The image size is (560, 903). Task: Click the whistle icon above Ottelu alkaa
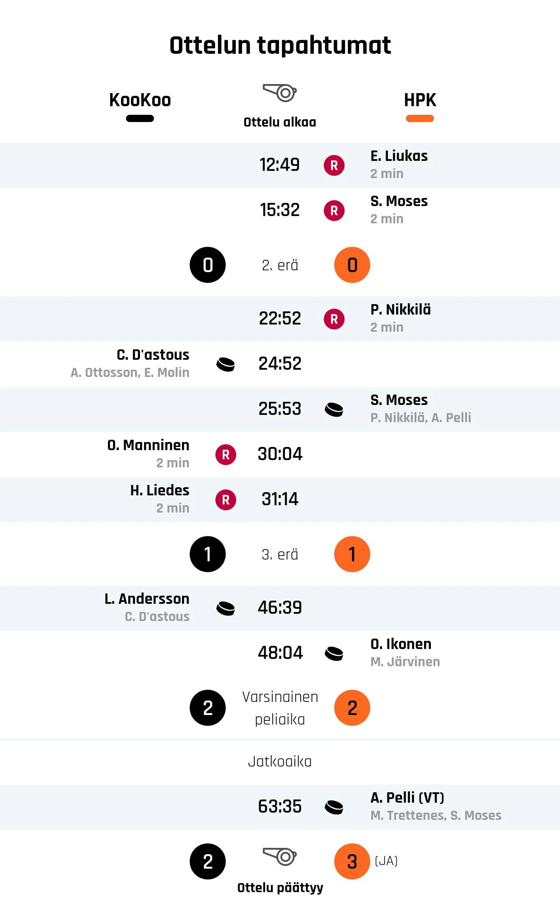click(280, 93)
